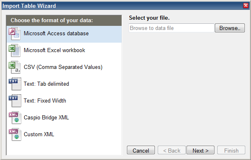This screenshot has height=160, width=251.
Task: Select CSV (Comma Separated Values) option
Action: pyautogui.click(x=63, y=67)
